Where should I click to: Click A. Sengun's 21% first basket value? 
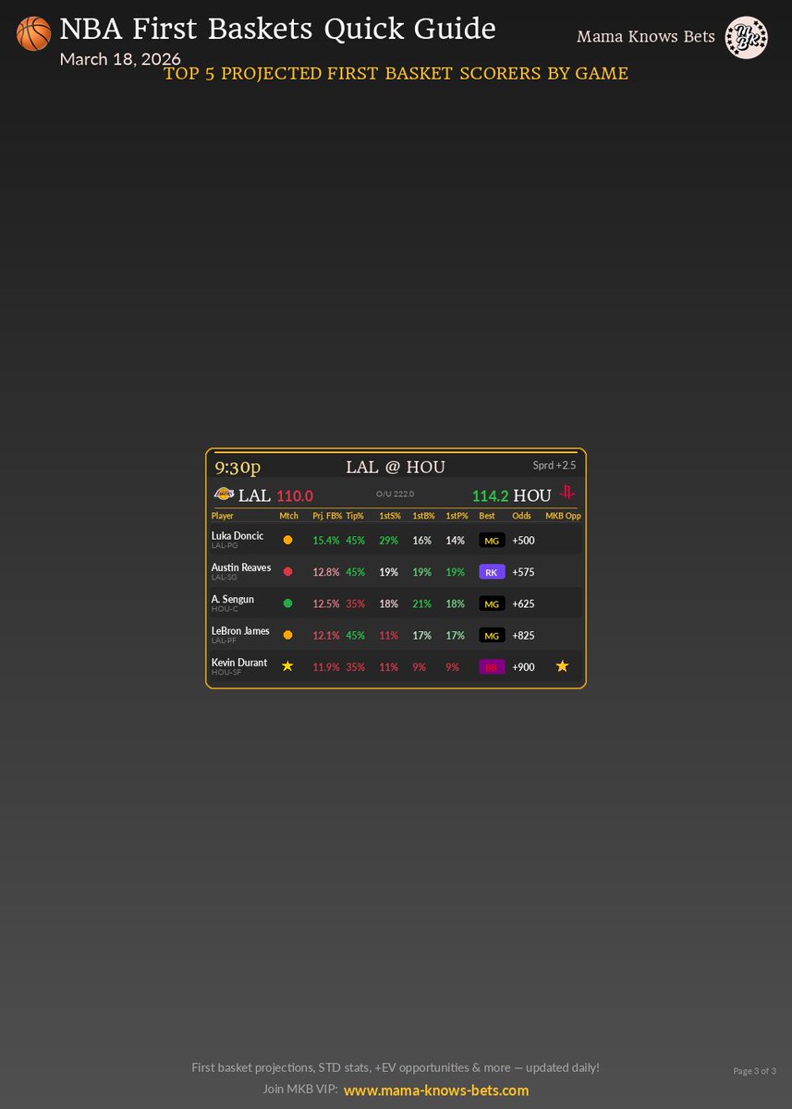(x=421, y=603)
